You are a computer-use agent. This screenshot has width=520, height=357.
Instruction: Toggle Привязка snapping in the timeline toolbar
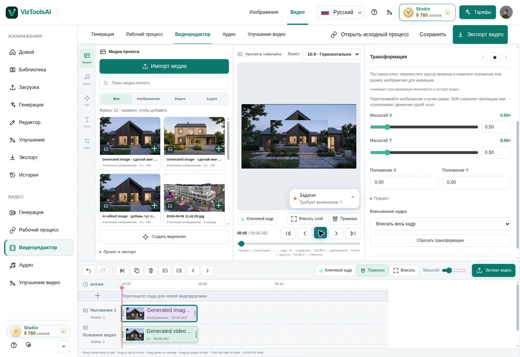(372, 270)
